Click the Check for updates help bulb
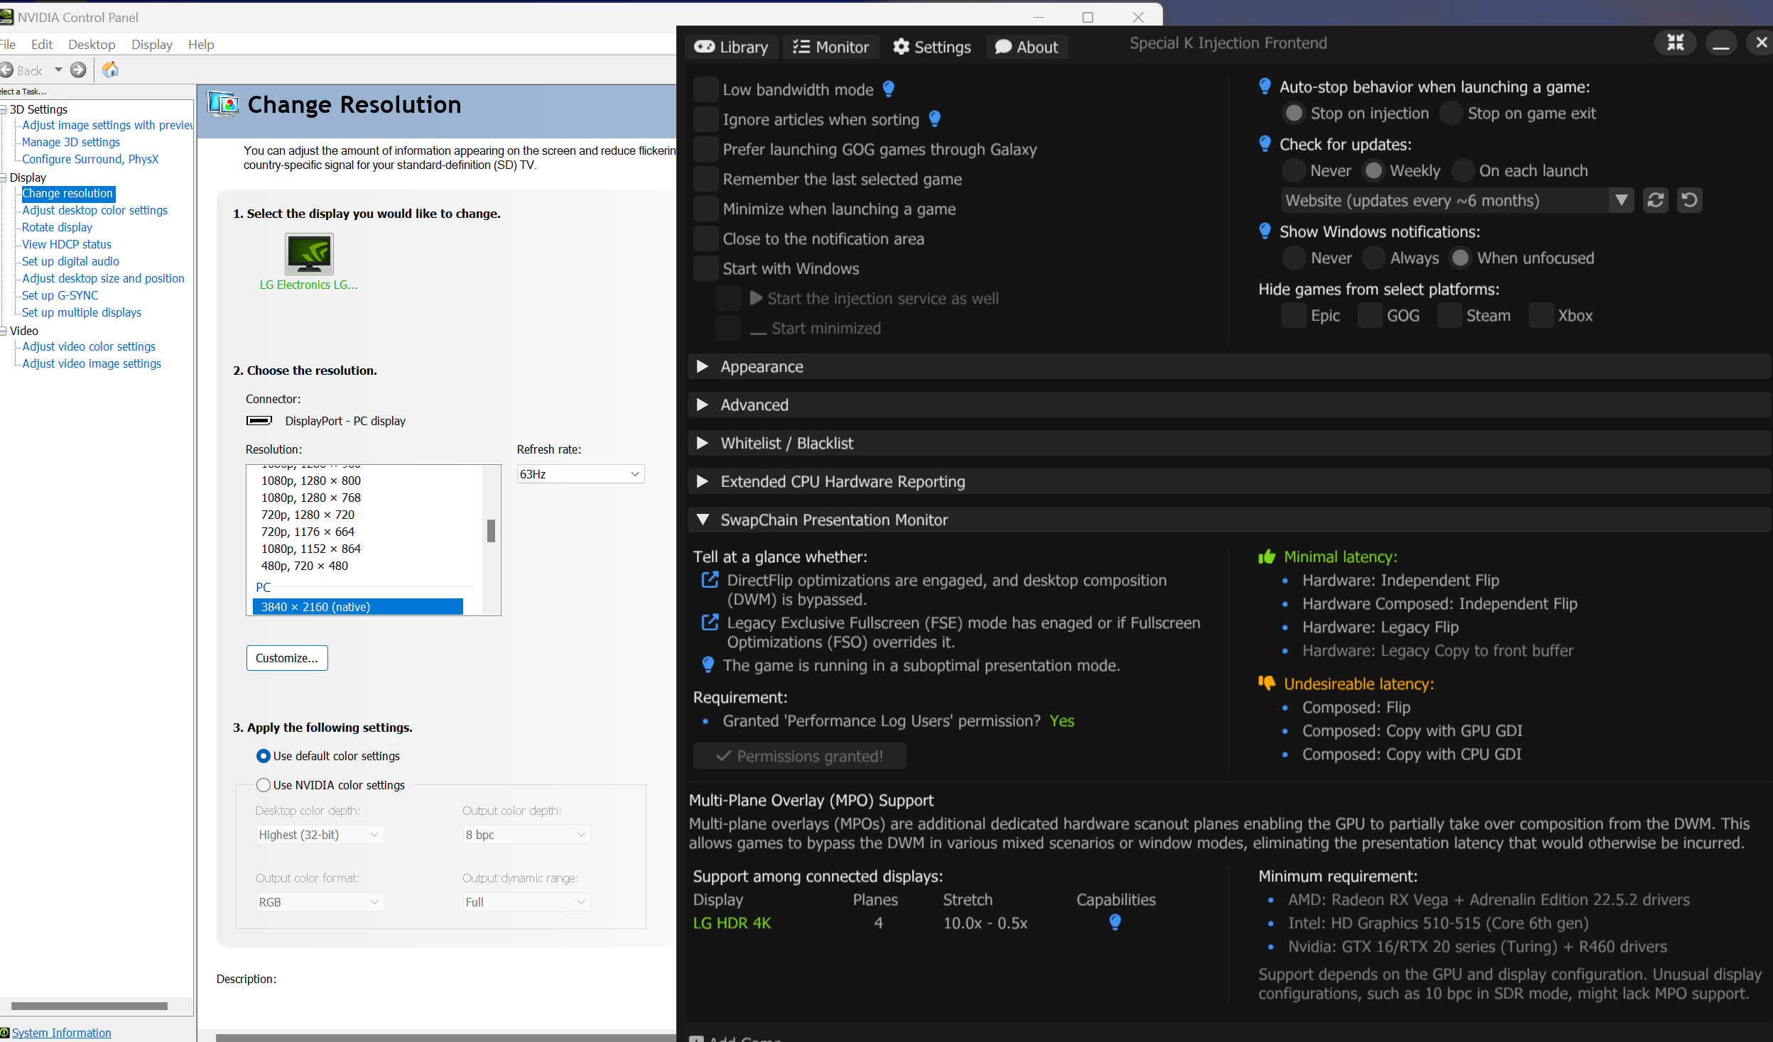The image size is (1773, 1042). (x=1265, y=144)
